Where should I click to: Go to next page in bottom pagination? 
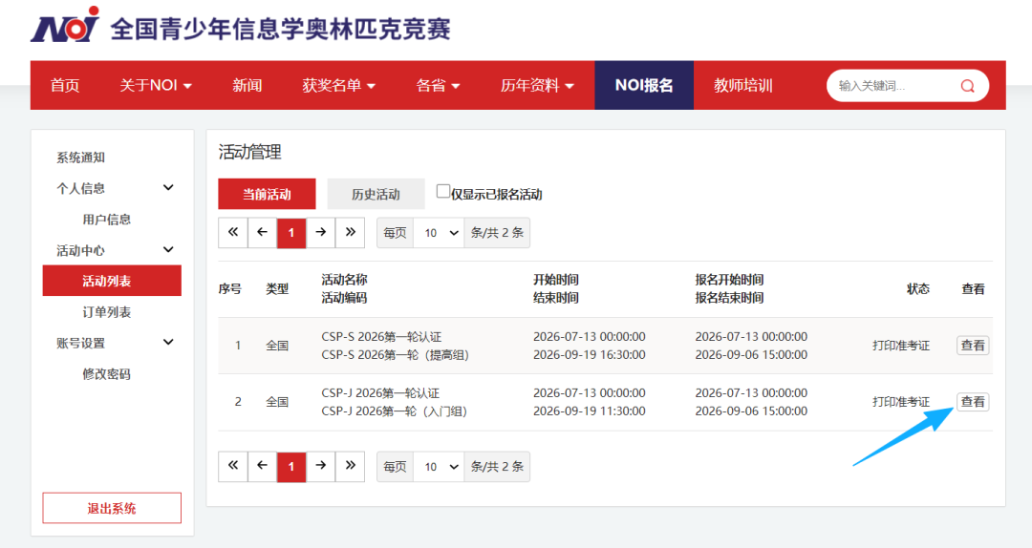point(320,467)
